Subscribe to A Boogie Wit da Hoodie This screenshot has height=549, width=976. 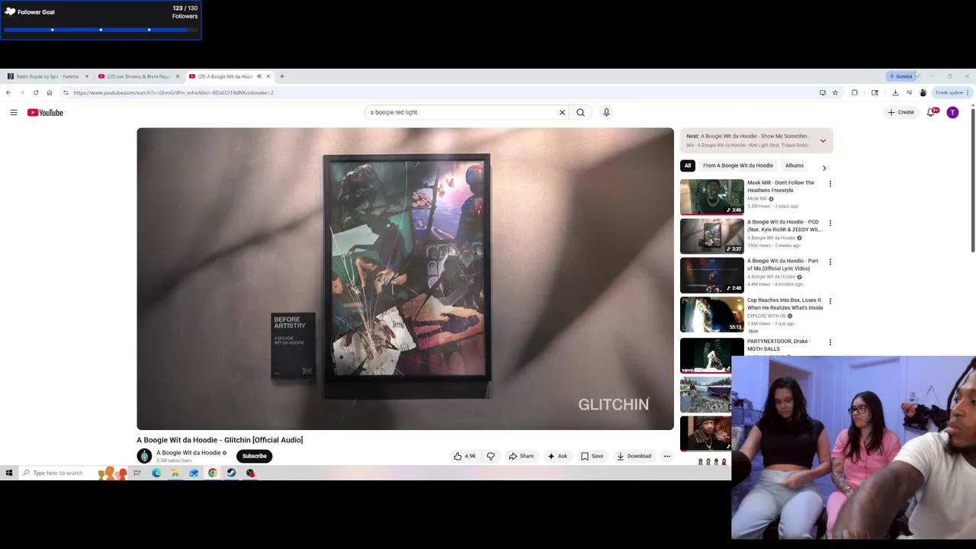[x=254, y=456]
